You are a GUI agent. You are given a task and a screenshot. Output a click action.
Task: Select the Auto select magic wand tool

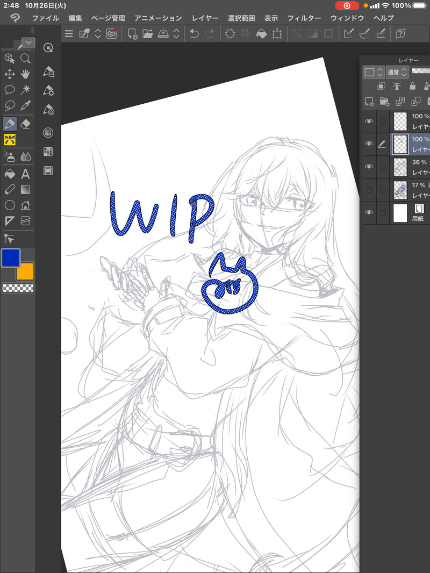pyautogui.click(x=25, y=90)
